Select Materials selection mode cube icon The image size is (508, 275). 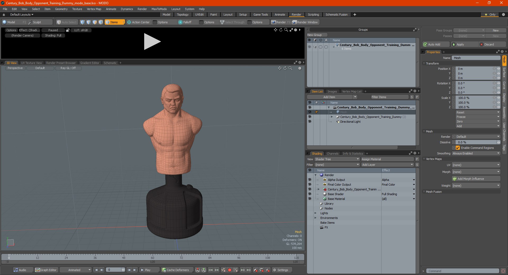pyautogui.click(x=101, y=22)
